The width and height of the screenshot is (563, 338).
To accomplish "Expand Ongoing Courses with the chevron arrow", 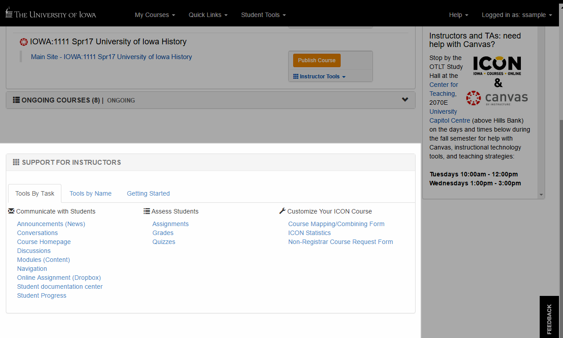I will pyautogui.click(x=405, y=100).
